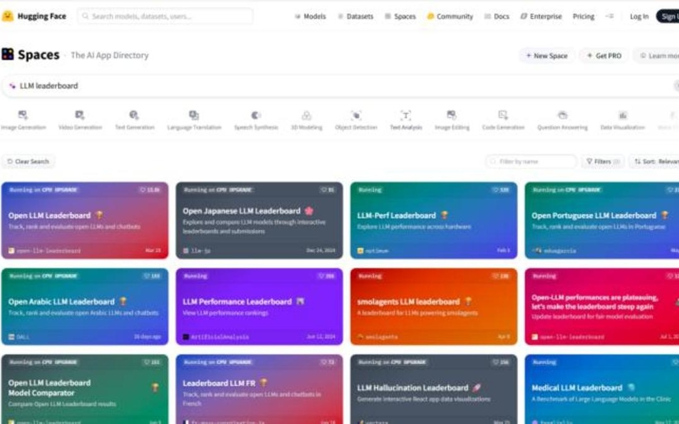
Task: Open the LLM Performance Leaderboard card
Action: [x=259, y=306]
